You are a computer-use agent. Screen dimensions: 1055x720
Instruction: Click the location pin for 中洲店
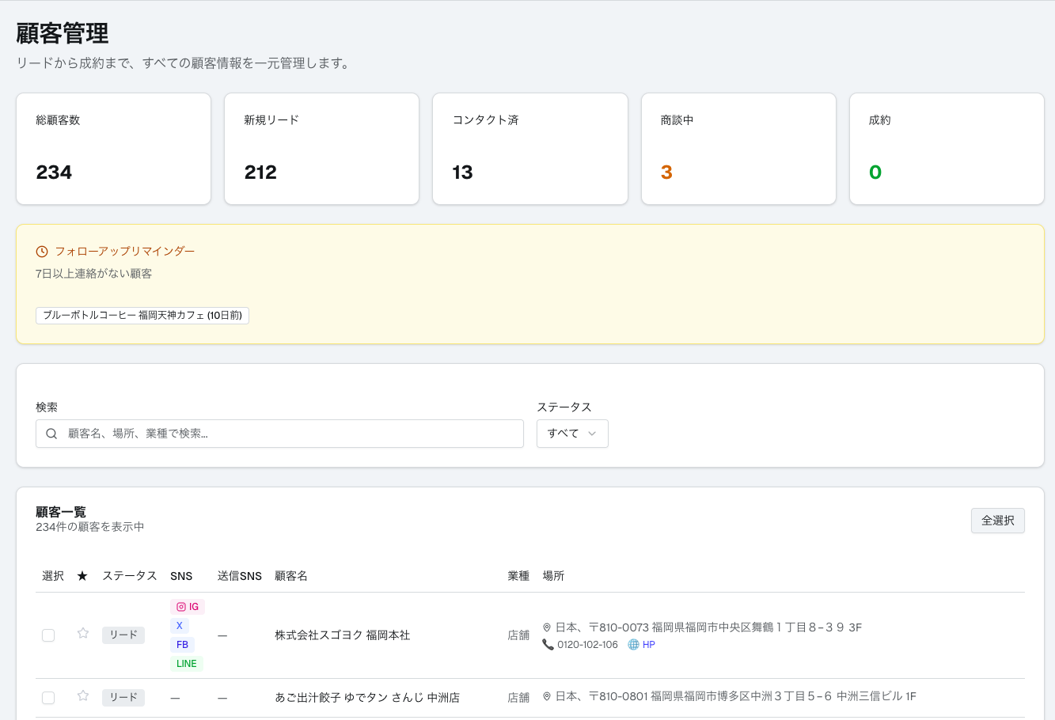tap(547, 695)
